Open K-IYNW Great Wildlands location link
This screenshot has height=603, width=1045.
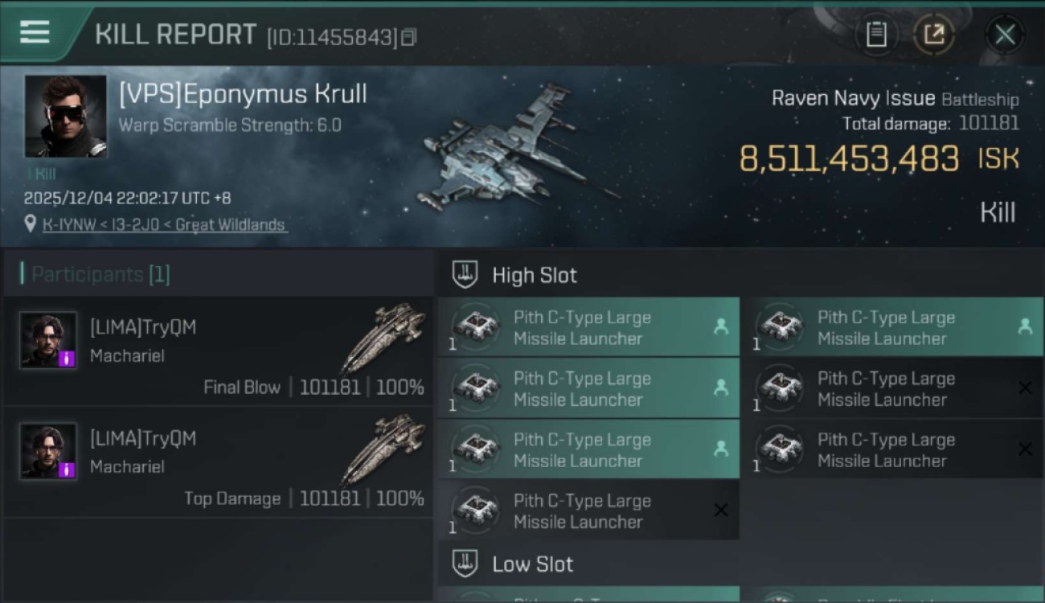pyautogui.click(x=164, y=225)
